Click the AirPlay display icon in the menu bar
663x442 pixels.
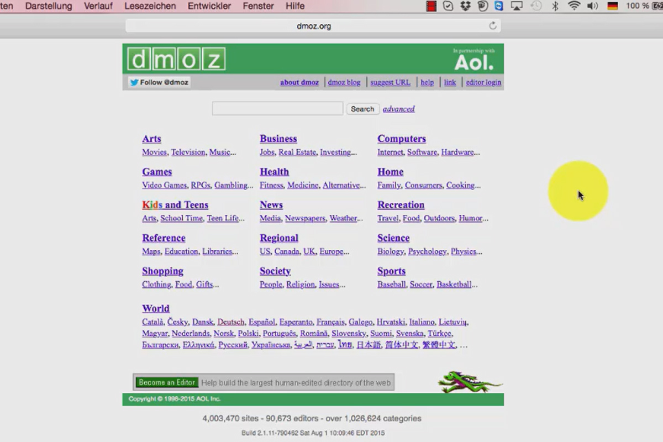tap(517, 6)
